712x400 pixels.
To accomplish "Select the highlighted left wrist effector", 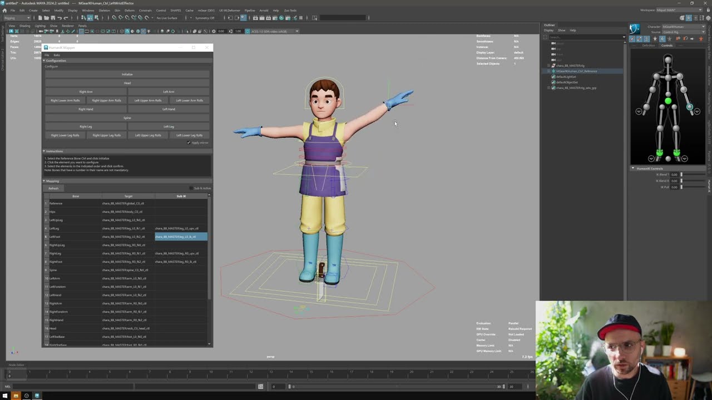I will point(690,107).
